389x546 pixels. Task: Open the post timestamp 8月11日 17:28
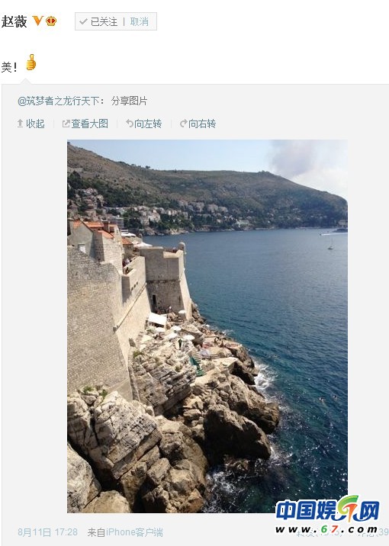point(48,532)
